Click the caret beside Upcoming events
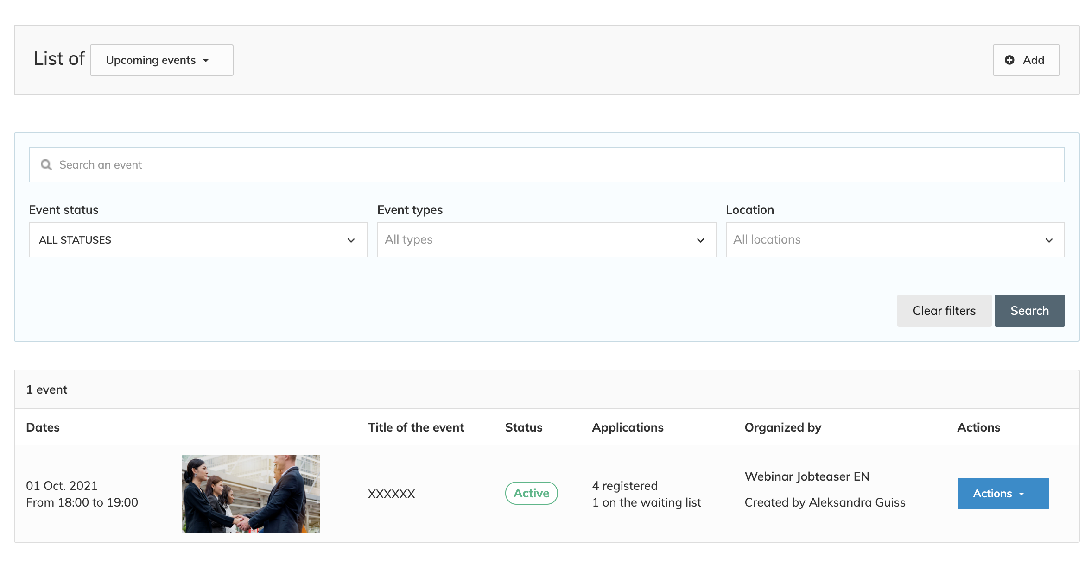The image size is (1091, 564). 206,61
